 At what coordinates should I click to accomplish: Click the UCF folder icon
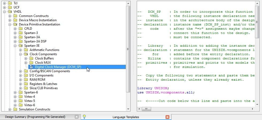click(x=10, y=7)
